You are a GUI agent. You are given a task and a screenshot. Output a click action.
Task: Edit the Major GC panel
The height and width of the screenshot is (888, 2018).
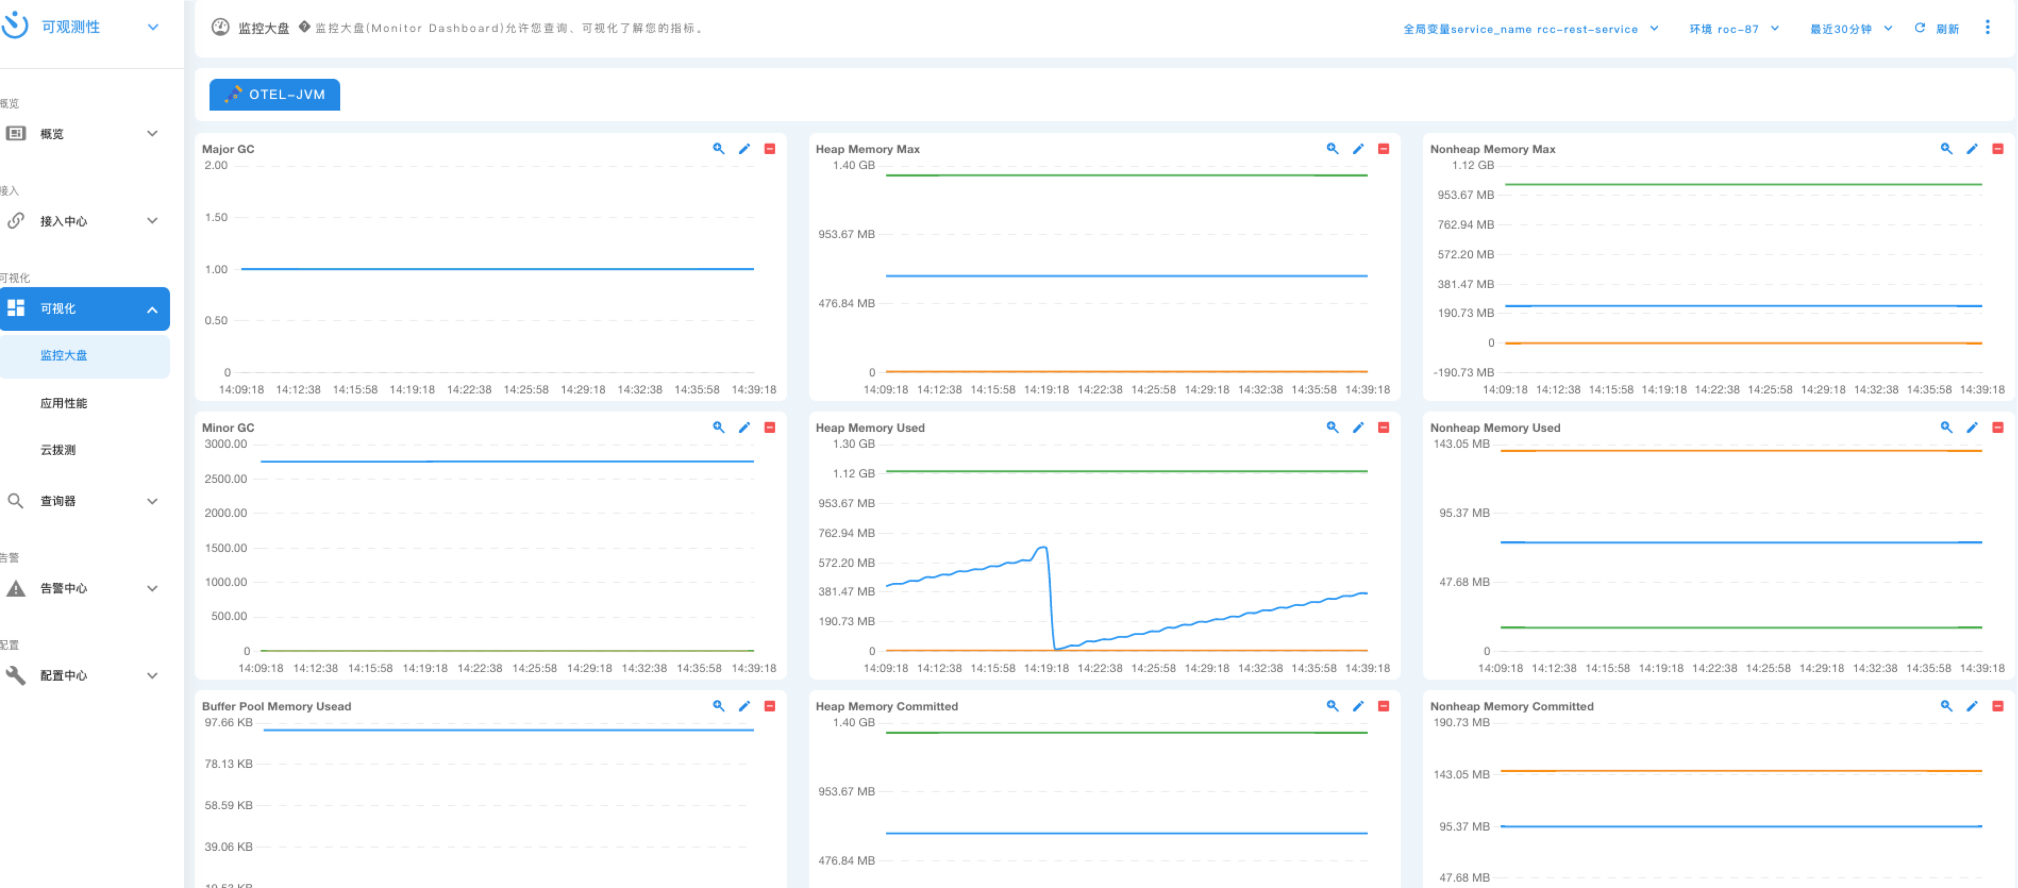[744, 149]
